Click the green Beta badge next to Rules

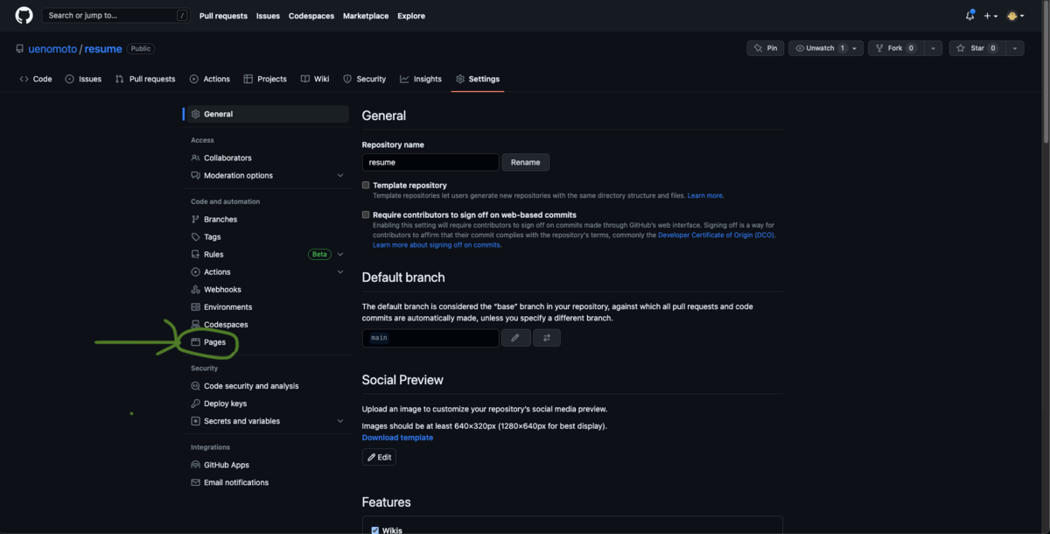(318, 254)
